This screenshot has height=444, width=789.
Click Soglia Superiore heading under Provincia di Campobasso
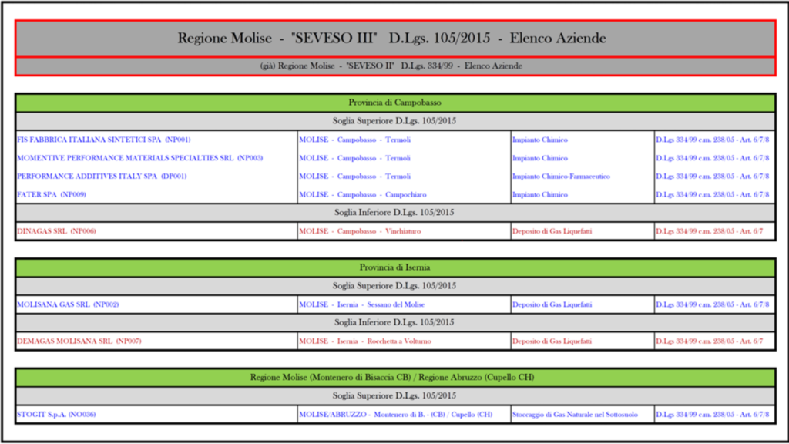point(395,121)
